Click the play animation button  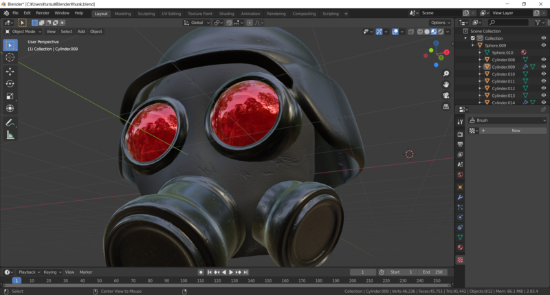tap(231, 272)
